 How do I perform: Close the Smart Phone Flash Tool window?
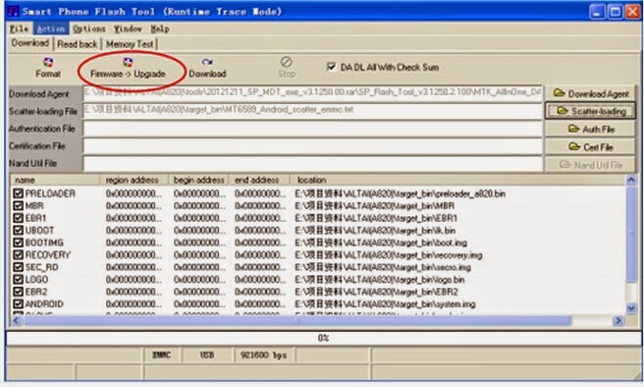pyautogui.click(x=632, y=12)
